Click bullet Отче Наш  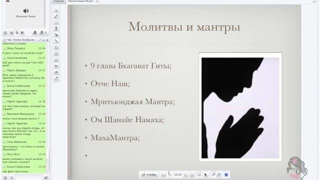(110, 83)
